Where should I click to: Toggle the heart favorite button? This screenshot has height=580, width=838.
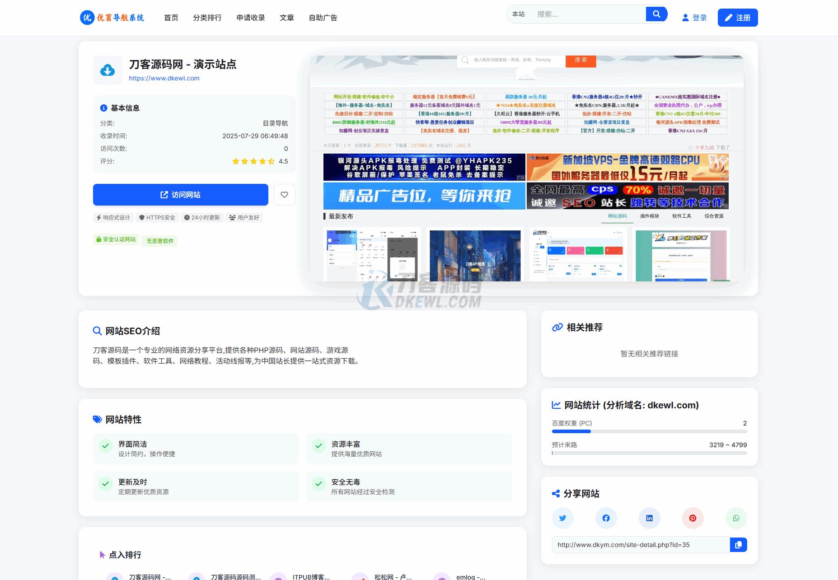[x=284, y=195]
